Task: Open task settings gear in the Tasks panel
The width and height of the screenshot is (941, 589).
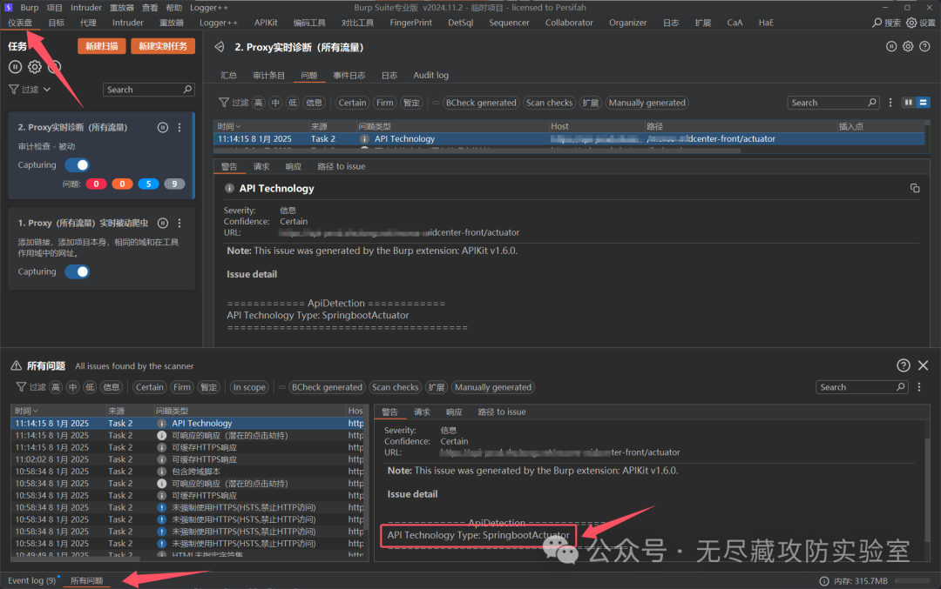Action: pos(35,67)
